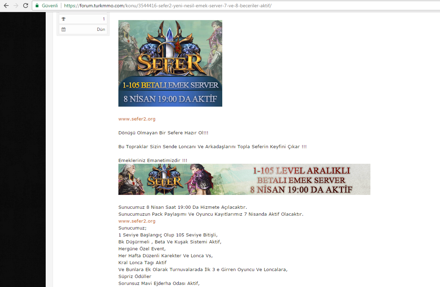Reload the current forum page
Screen dimensions: 440x287
pyautogui.click(x=26, y=6)
